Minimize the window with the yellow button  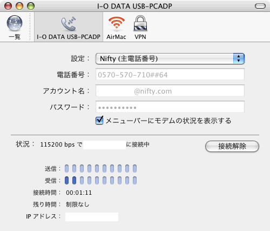(19, 6)
